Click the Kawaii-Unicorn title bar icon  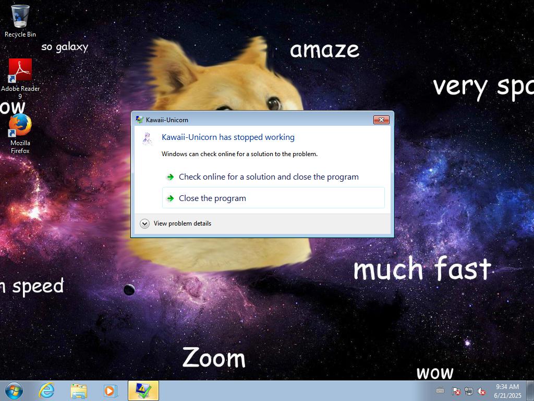pos(139,120)
